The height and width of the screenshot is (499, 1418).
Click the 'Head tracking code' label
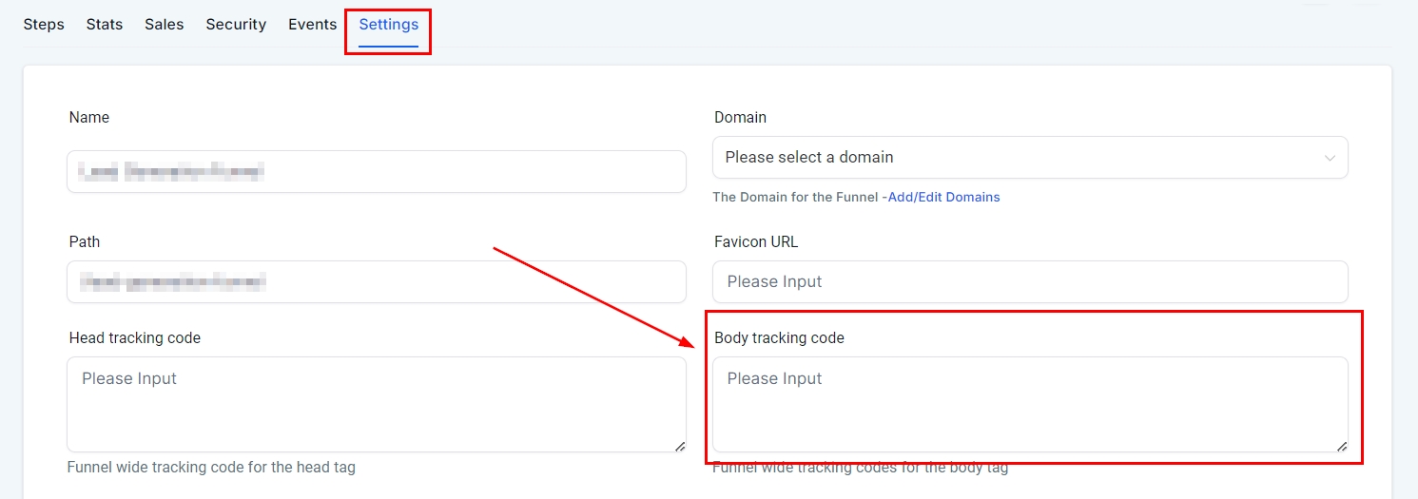pos(135,338)
